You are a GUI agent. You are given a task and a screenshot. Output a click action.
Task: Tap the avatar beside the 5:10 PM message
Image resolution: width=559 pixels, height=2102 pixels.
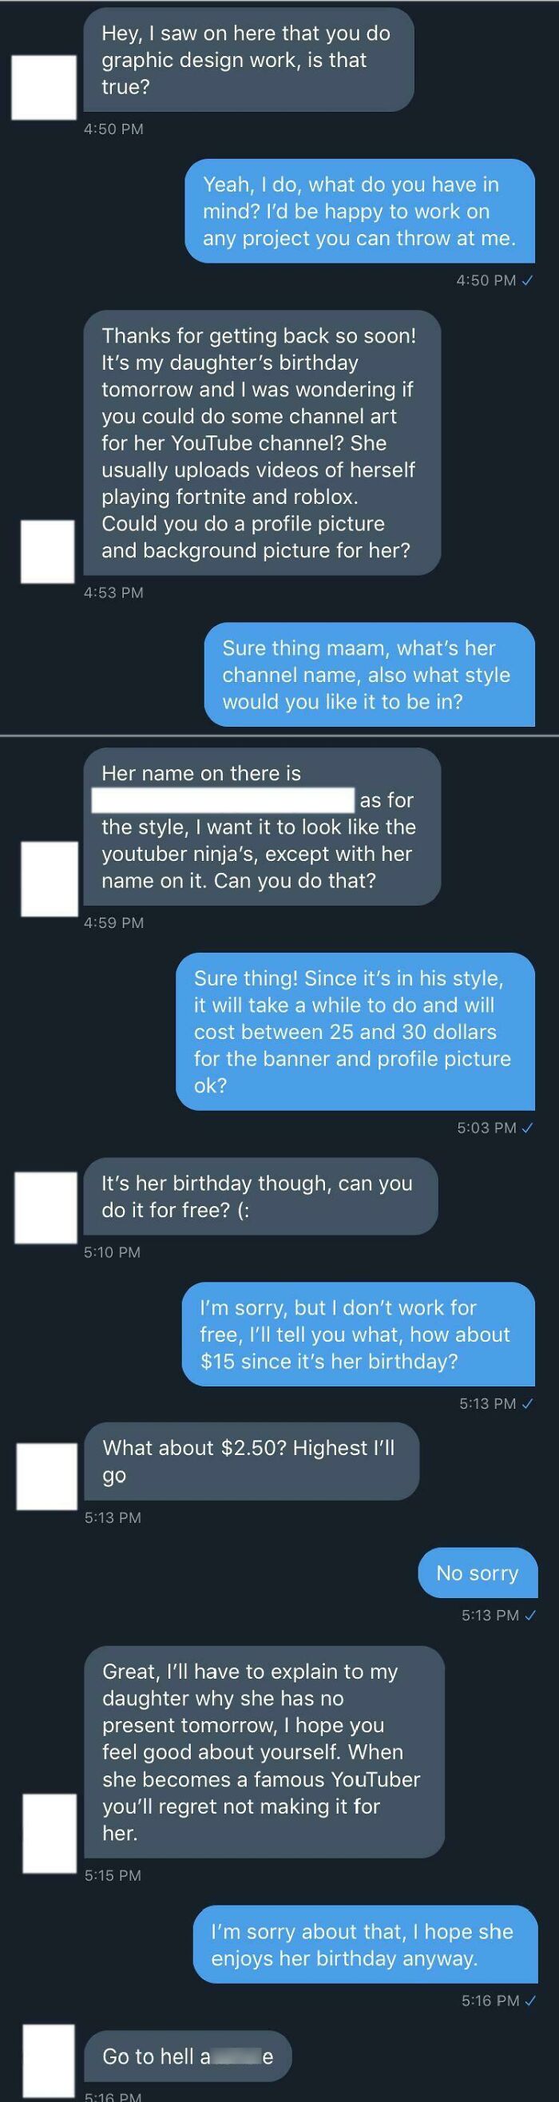point(46,1208)
